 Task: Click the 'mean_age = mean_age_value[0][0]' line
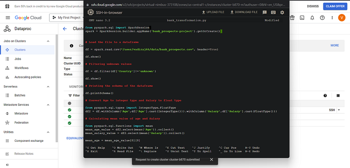pos(113,140)
